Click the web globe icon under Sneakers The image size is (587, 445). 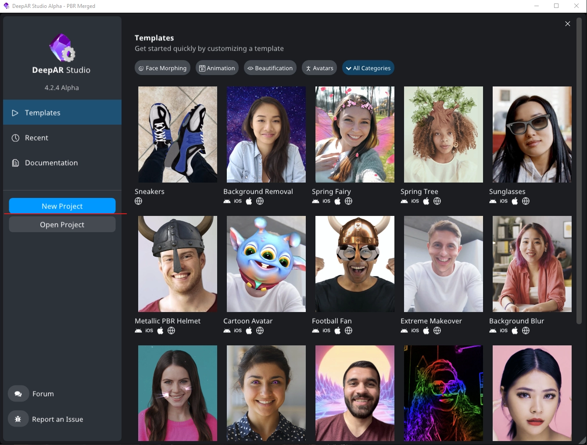point(138,201)
